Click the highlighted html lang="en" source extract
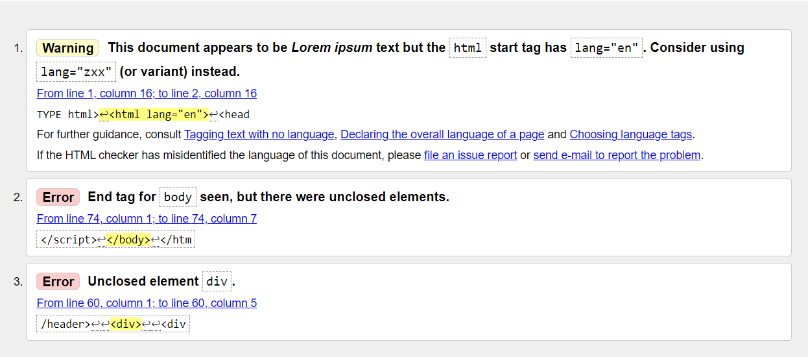The height and width of the screenshot is (357, 808). click(154, 115)
